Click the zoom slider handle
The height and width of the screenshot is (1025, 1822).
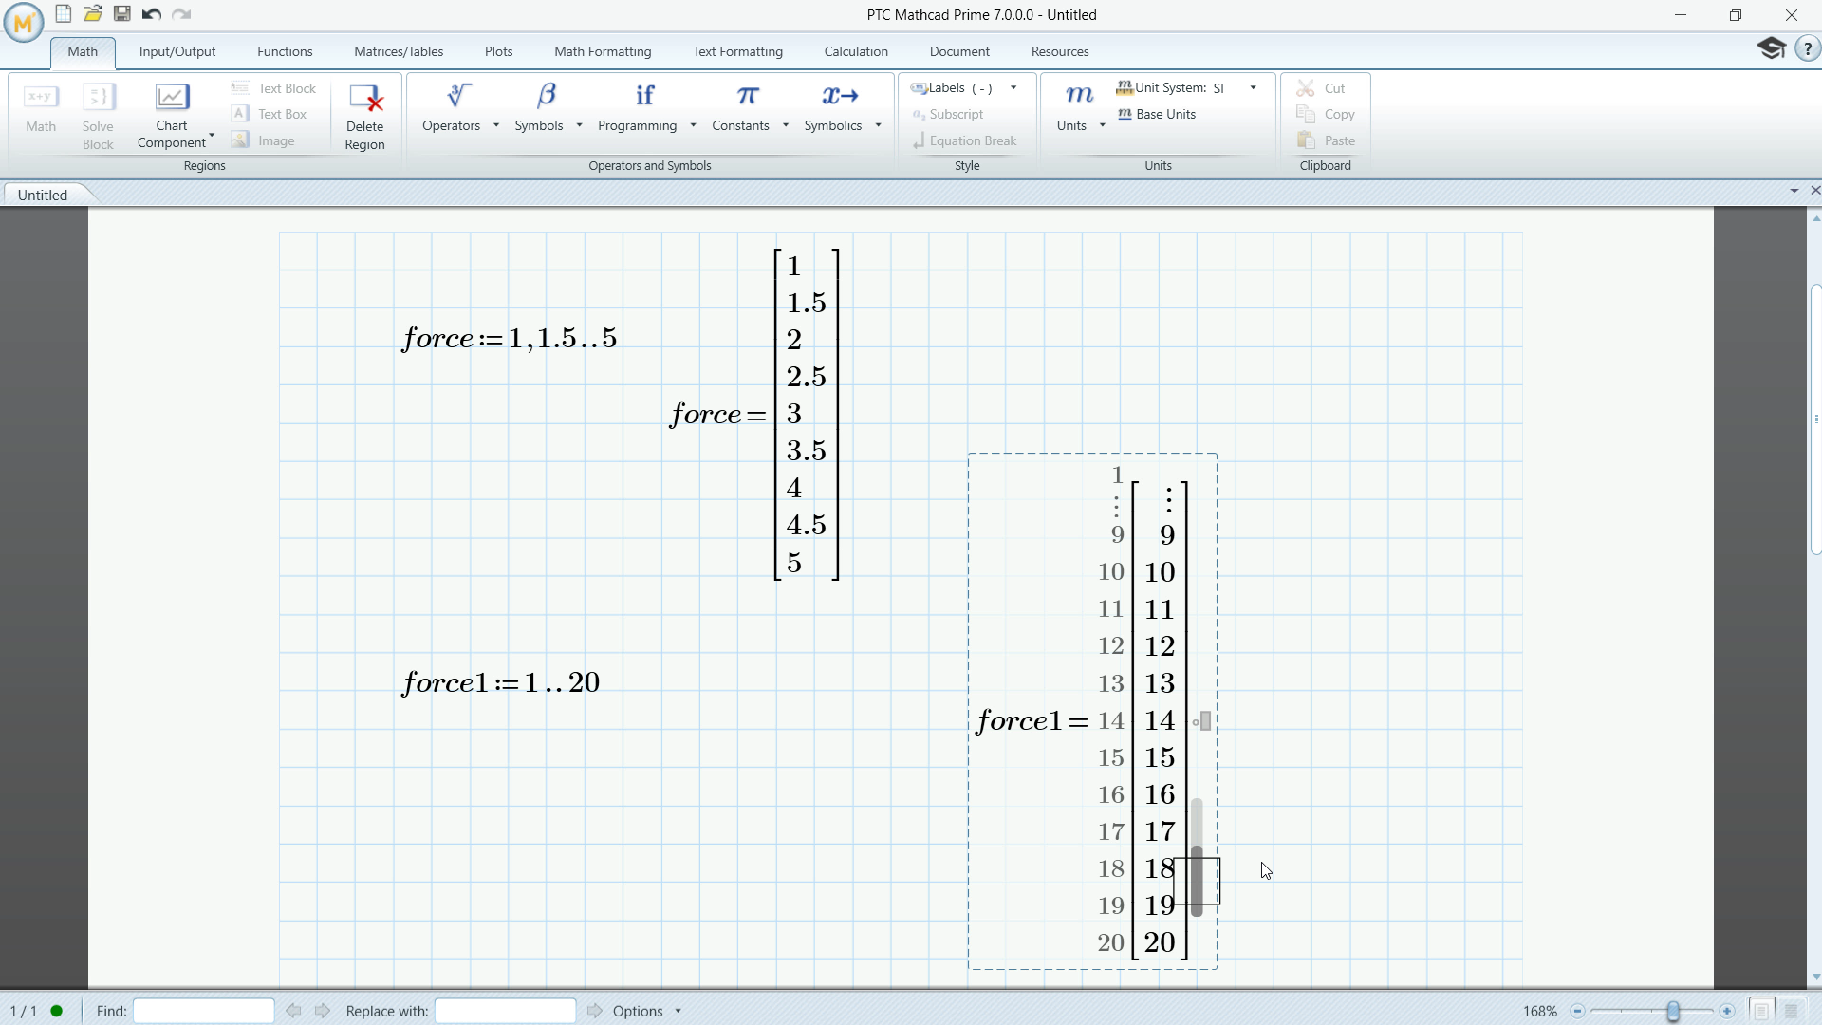pos(1673,1011)
